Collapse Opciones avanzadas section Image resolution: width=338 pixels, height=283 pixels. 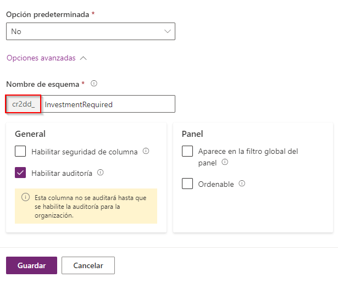[41, 57]
